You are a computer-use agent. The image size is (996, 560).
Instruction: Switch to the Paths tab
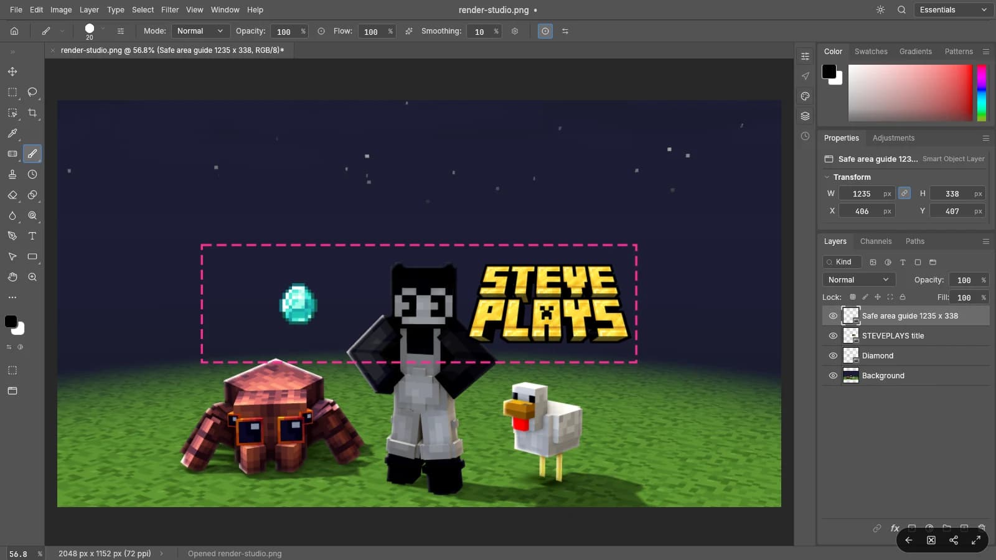915,241
